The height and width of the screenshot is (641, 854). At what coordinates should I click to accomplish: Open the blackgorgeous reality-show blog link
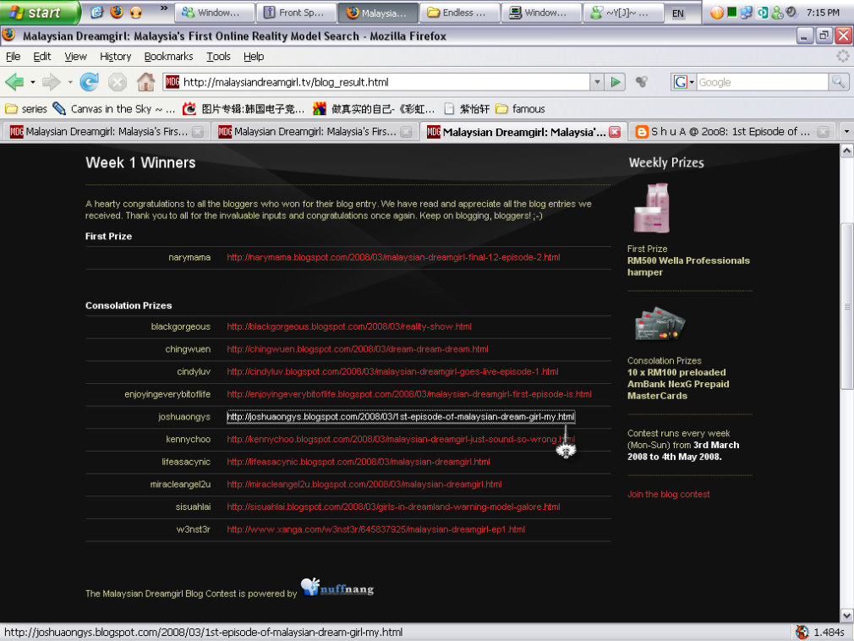pyautogui.click(x=349, y=326)
